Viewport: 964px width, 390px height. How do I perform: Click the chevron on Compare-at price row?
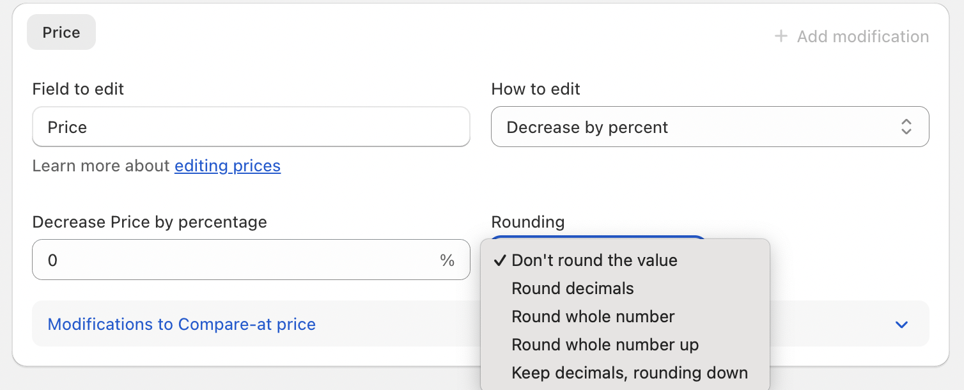click(901, 325)
